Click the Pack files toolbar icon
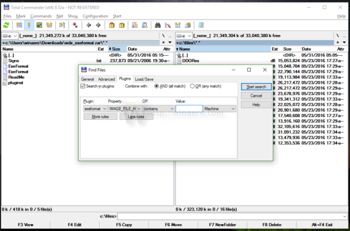The width and height of the screenshot is (350, 231). coord(111,25)
